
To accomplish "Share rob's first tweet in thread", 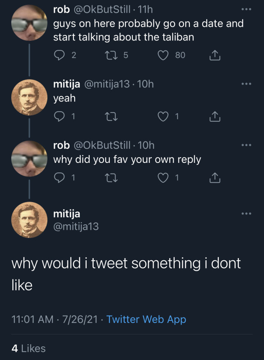I will (214, 56).
